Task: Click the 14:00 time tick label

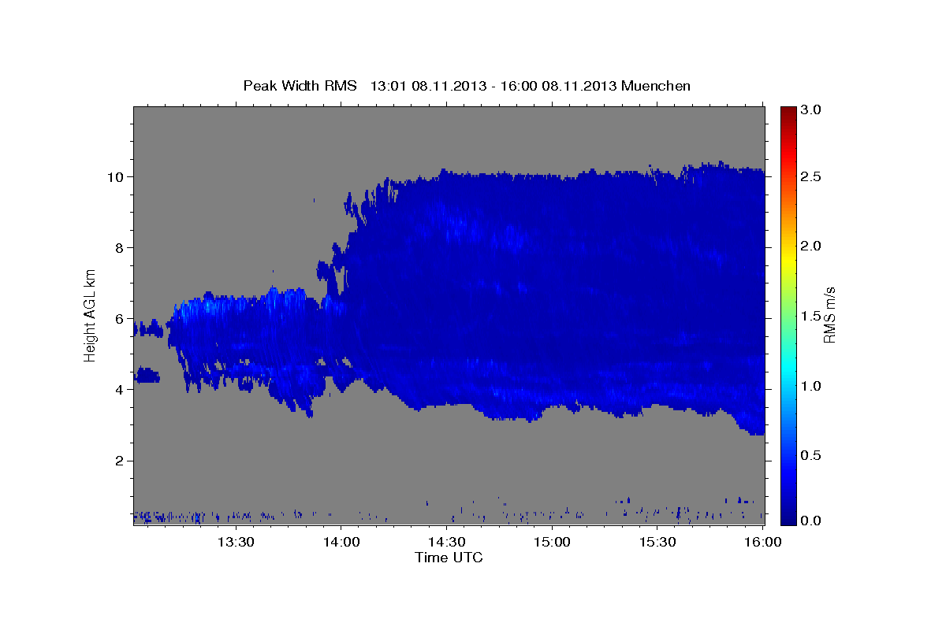Action: click(341, 542)
